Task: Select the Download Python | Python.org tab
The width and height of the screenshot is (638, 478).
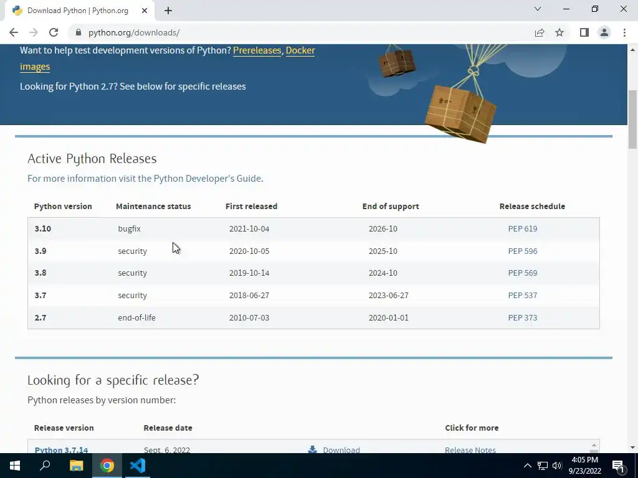Action: tap(79, 11)
